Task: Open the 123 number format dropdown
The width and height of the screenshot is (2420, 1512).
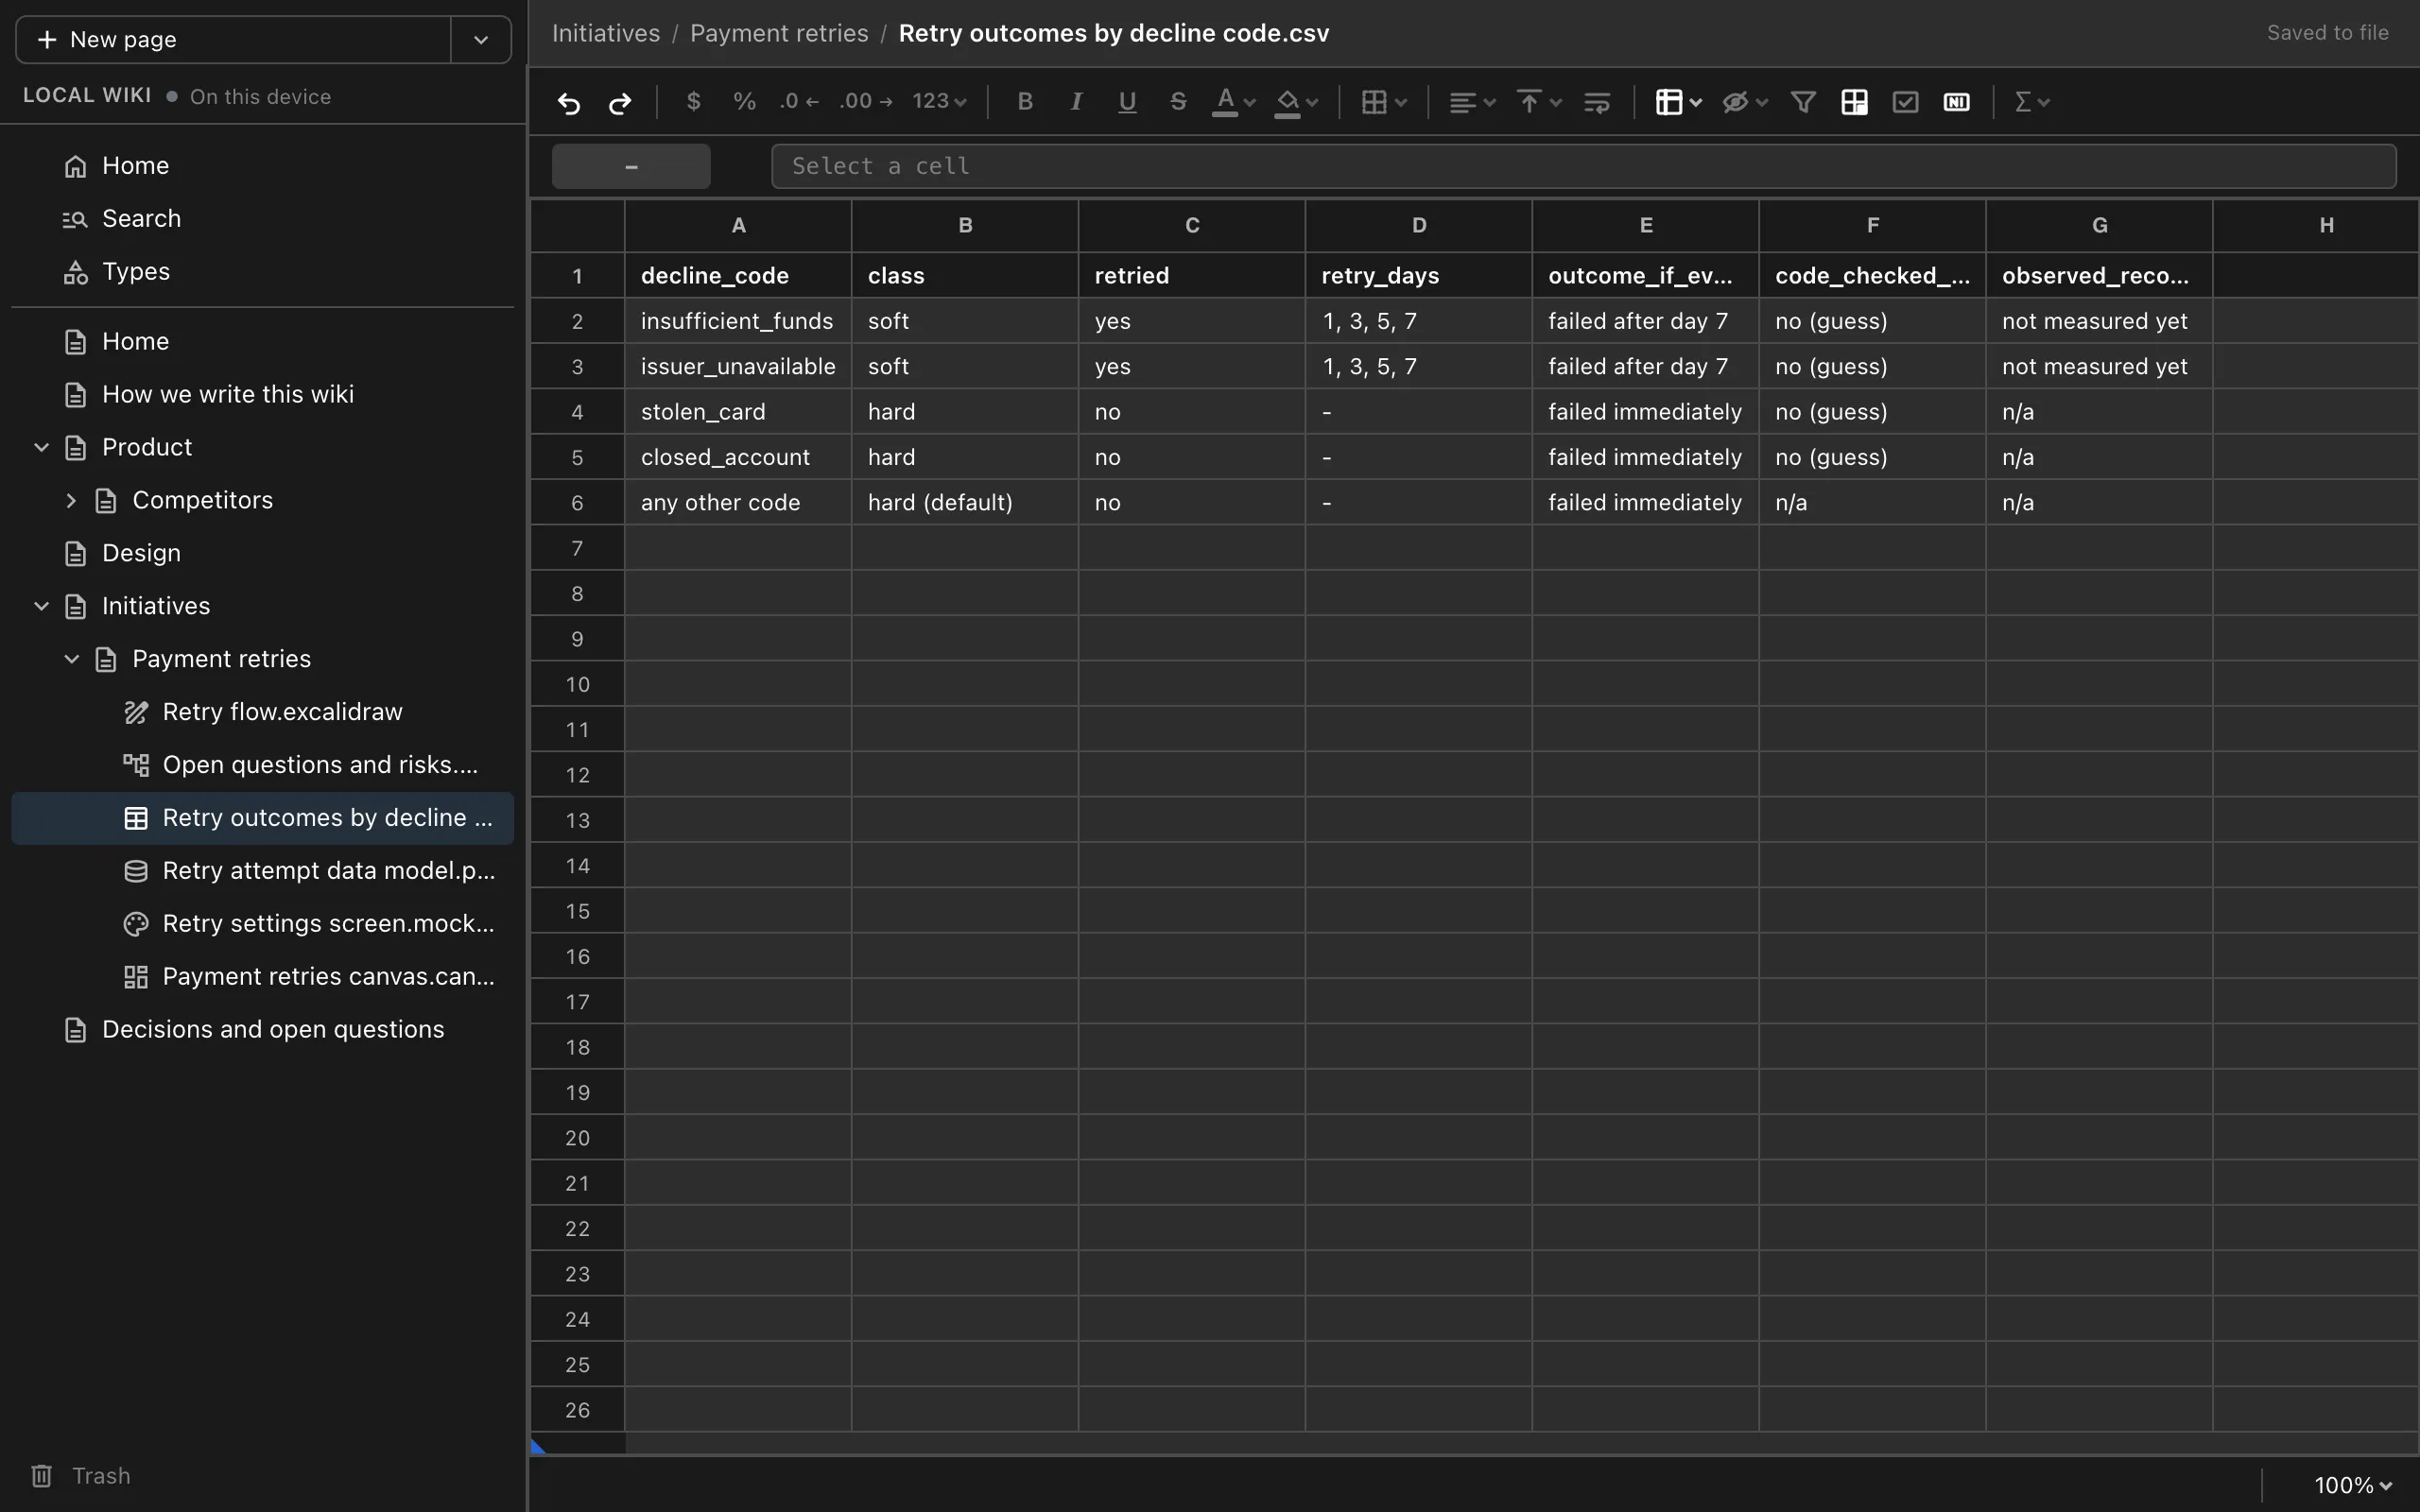Action: pyautogui.click(x=939, y=101)
